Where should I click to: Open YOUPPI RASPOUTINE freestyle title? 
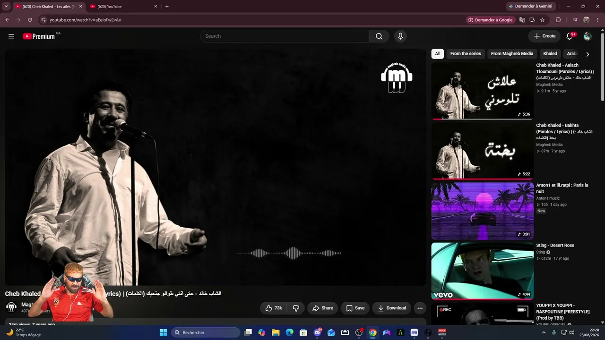click(562, 312)
